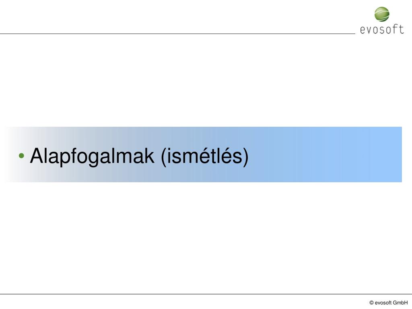Select the closing parenthesis after ismétlés
The height and width of the screenshot is (309, 412).
246,157
